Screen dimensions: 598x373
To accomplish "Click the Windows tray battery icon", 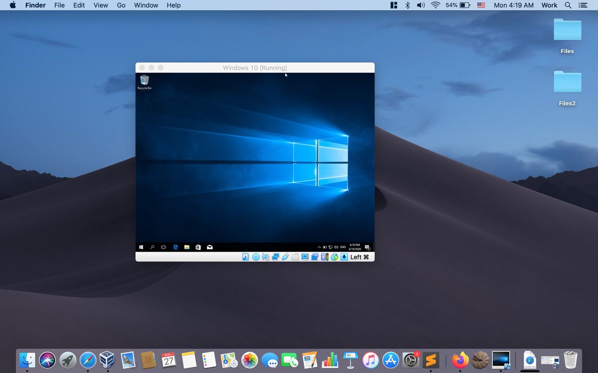I will [x=325, y=247].
